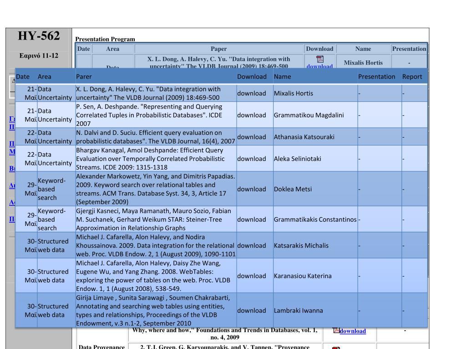Screen dimensions: 466x349
Task: Click download in the Athanasia Katsouraki row
Action: tap(251, 137)
